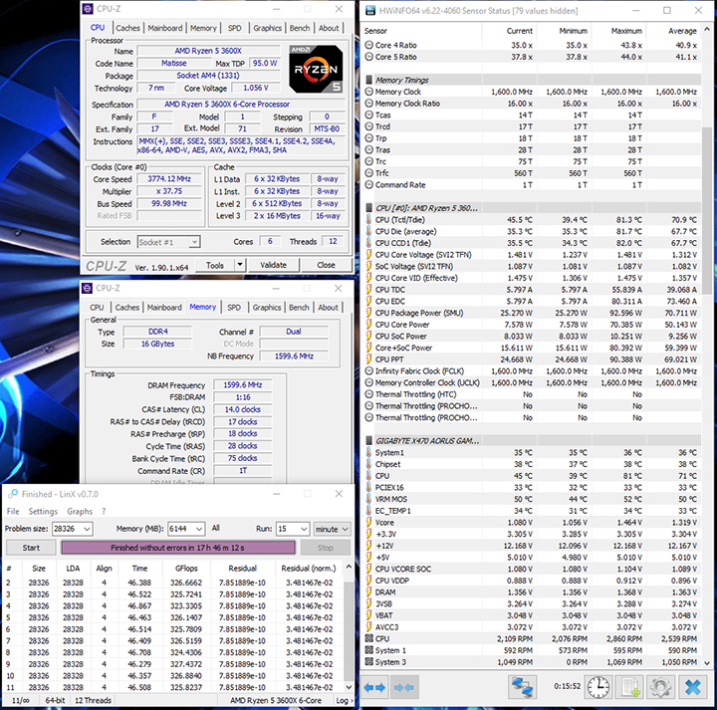Open HWiNFO network remote monitoring icon
Viewport: 717px width, 710px height.
(x=522, y=687)
